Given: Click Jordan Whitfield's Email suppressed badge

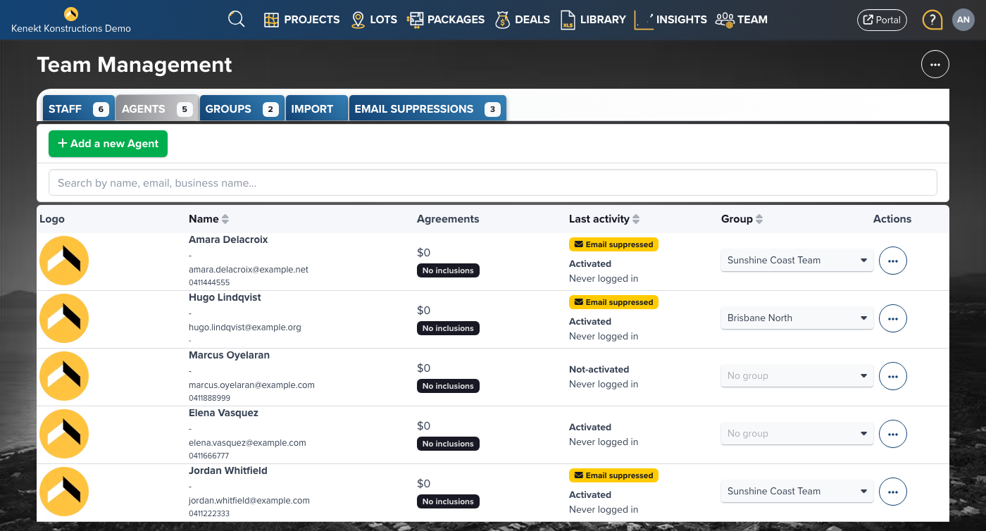Looking at the screenshot, I should (613, 475).
